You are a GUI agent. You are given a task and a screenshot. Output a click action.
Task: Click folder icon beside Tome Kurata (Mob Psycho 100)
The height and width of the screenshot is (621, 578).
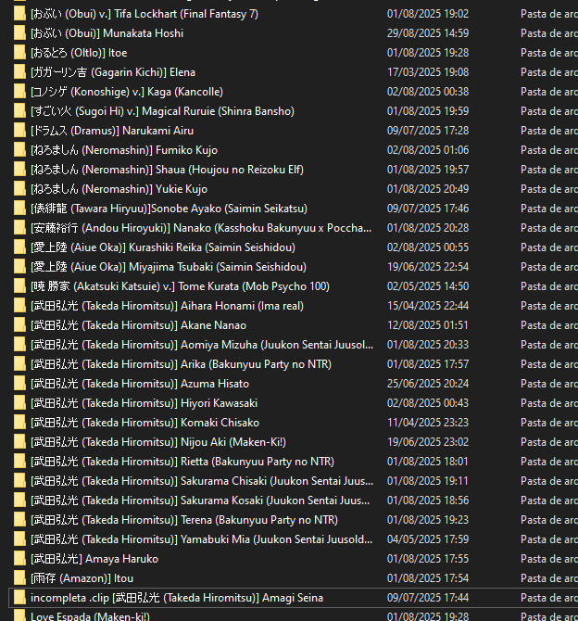(19, 286)
